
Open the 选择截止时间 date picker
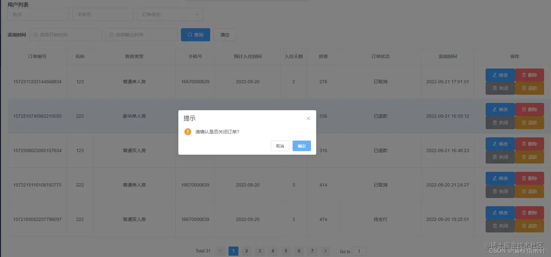141,35
